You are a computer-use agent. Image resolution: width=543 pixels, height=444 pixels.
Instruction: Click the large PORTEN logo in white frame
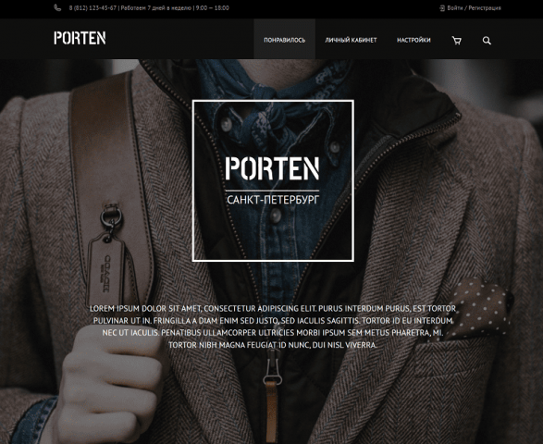coord(273,168)
